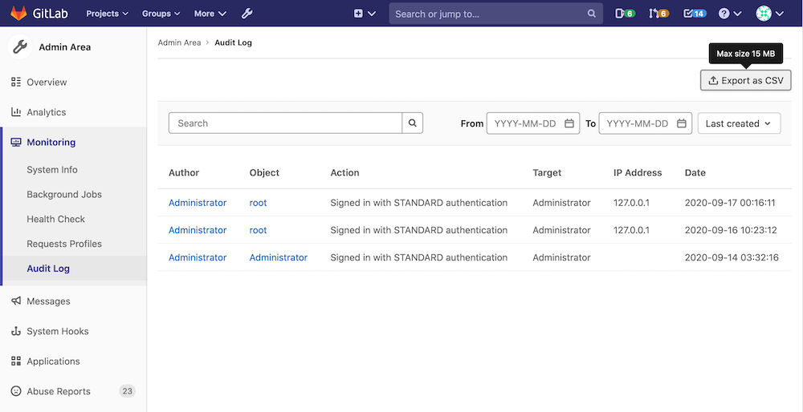Select Health Check in the sidebar
The image size is (803, 412).
[x=55, y=219]
